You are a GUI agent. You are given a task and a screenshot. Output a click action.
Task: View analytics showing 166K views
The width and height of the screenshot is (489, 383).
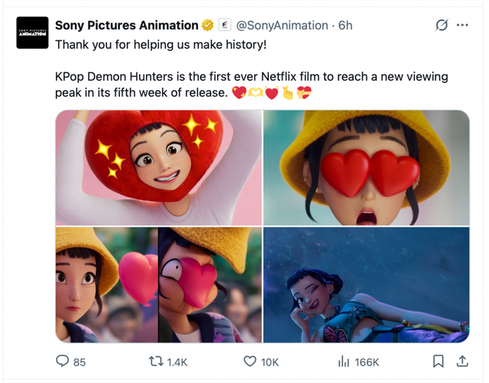tap(344, 362)
